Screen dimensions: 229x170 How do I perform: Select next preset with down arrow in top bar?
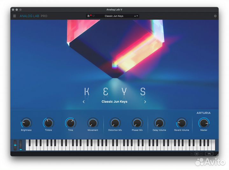coord(137,16)
